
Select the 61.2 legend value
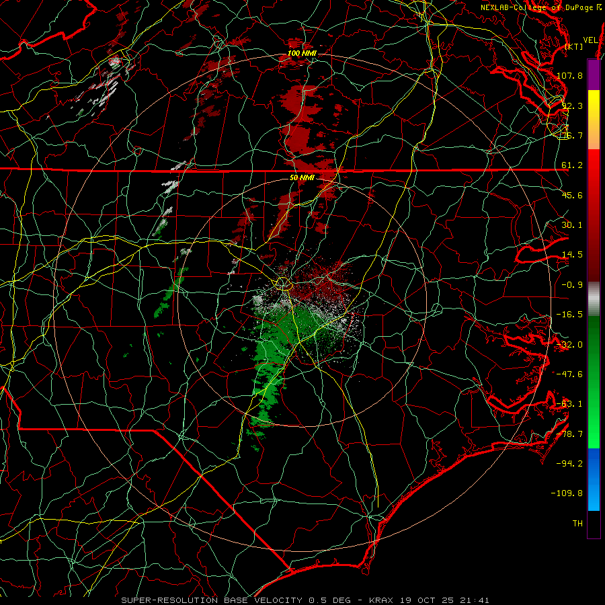[572, 165]
